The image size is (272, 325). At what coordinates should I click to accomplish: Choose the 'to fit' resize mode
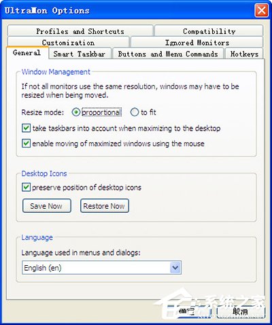[x=135, y=112]
